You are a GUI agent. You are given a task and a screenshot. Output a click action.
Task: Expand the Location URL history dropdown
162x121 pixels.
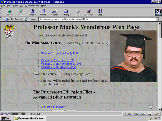pos(157,19)
